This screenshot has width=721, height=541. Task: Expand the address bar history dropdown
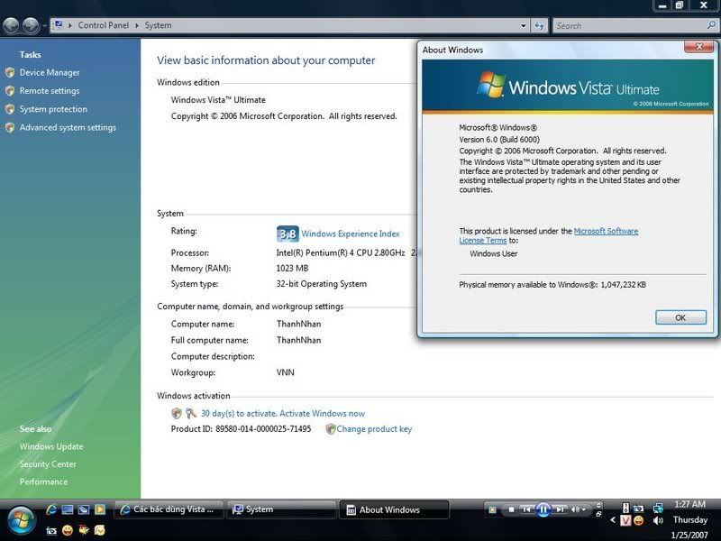(524, 25)
